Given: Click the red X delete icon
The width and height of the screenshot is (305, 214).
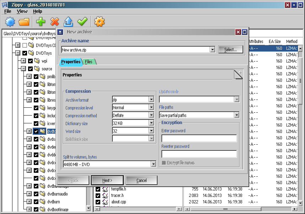Looking at the screenshot, I should [55, 22].
